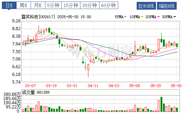Switch to the 周K weekly tab
Image resolution: width=182 pixels, height=114 pixels.
[x=23, y=5]
